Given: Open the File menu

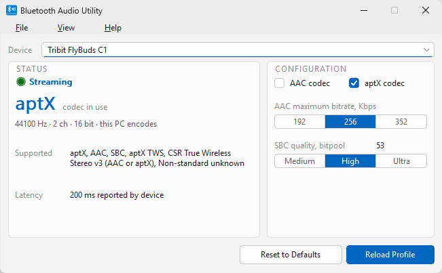Looking at the screenshot, I should click(22, 28).
